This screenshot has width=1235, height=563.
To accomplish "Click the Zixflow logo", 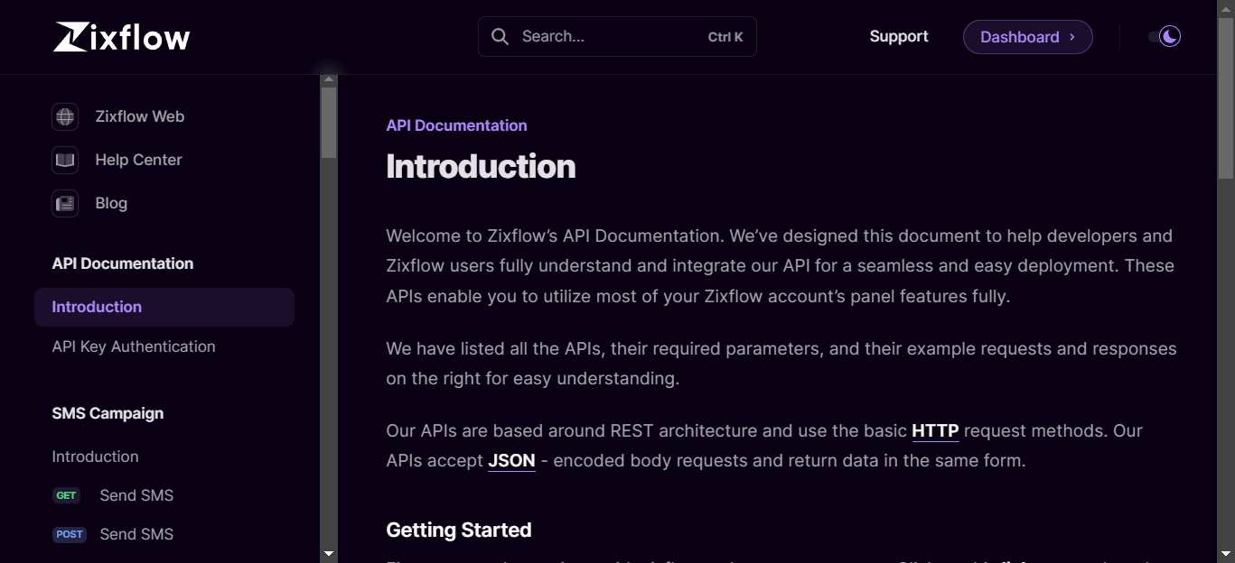I will [x=121, y=37].
